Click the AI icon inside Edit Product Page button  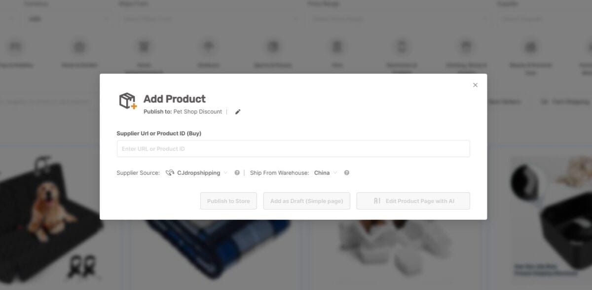pyautogui.click(x=376, y=201)
